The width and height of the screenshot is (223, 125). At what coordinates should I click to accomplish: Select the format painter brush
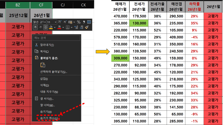click(x=87, y=27)
